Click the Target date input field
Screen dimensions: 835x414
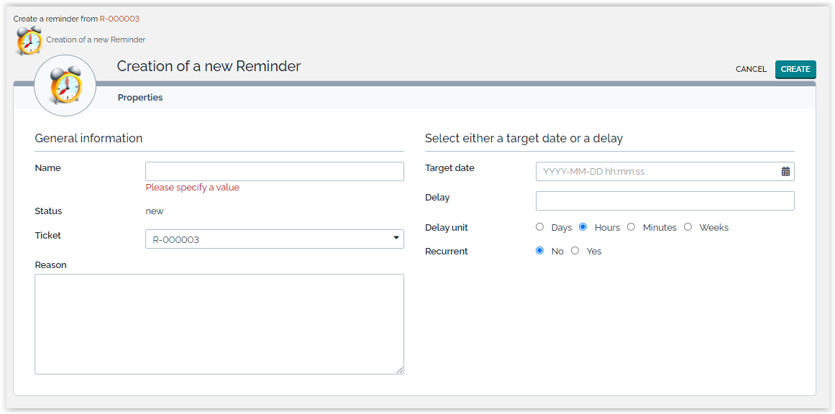tap(656, 172)
